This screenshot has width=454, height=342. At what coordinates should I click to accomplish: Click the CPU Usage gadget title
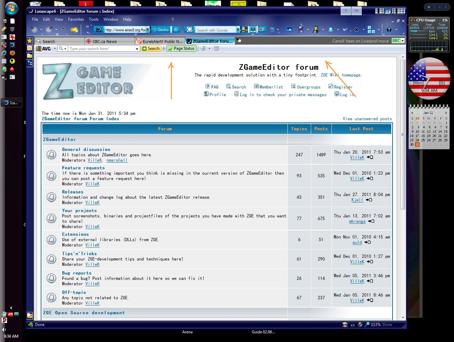(x=426, y=20)
